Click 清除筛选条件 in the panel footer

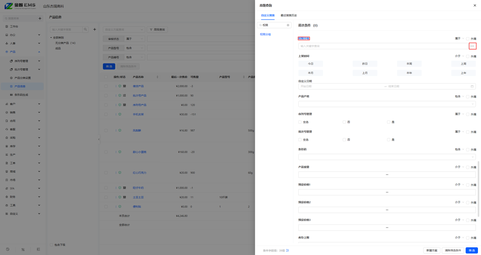pos(453,250)
